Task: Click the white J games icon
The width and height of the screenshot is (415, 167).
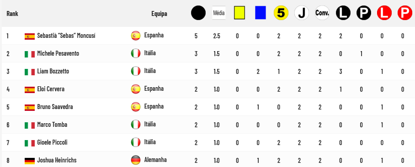Action: tap(302, 13)
